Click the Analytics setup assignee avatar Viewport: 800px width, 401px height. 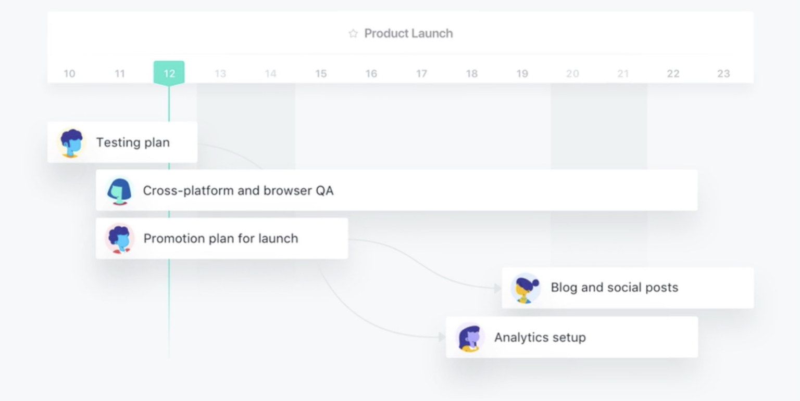point(470,338)
